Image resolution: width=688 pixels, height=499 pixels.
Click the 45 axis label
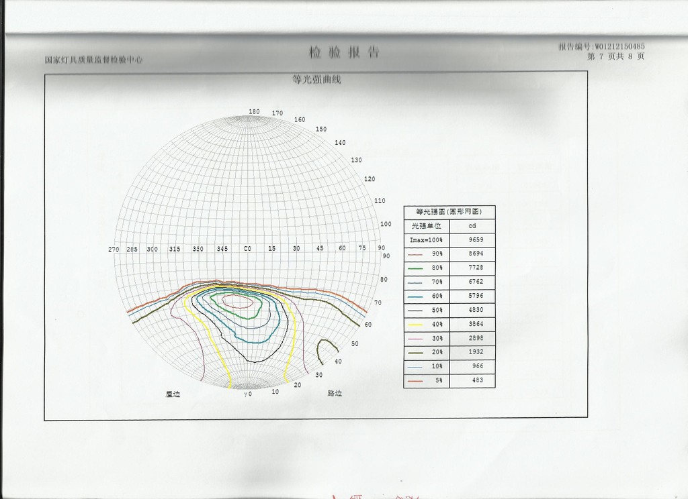(320, 248)
